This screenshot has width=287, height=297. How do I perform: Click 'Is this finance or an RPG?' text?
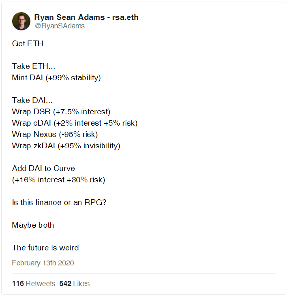click(x=59, y=203)
